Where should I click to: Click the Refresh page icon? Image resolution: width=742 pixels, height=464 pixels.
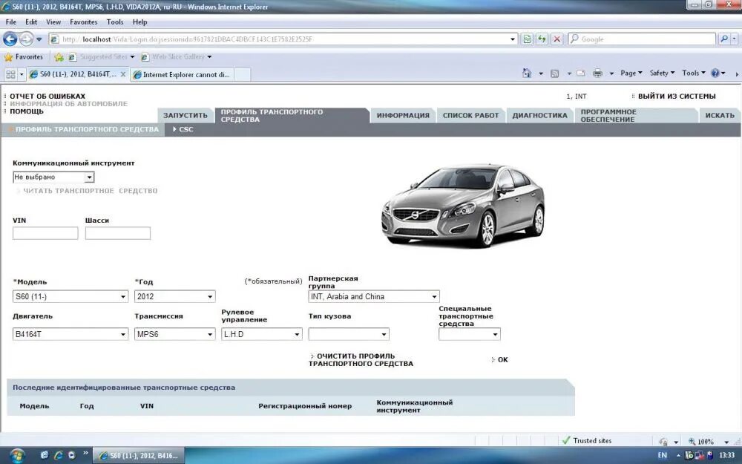pos(542,39)
